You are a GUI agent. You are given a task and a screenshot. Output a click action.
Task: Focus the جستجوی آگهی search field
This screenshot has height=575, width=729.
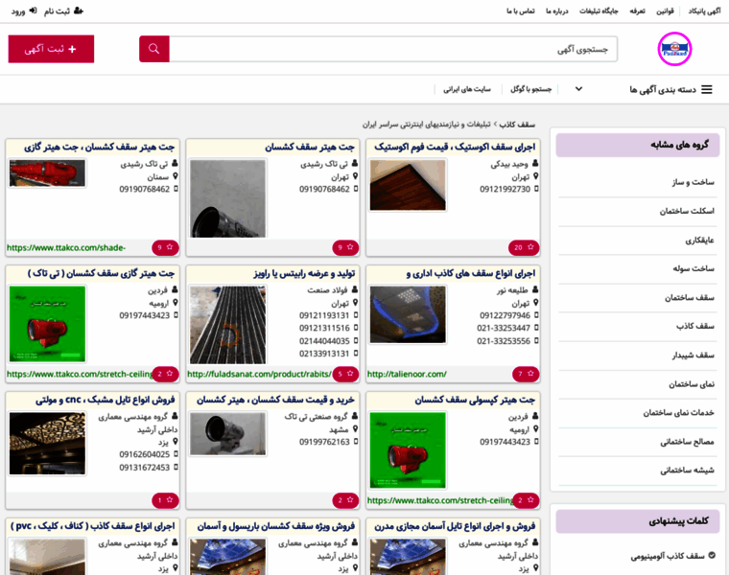click(x=393, y=49)
